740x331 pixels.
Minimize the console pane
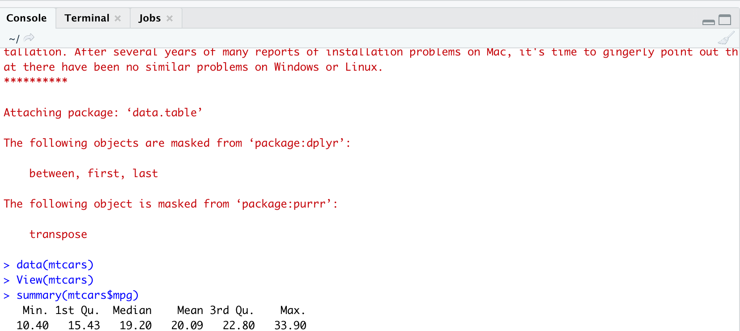click(x=709, y=21)
